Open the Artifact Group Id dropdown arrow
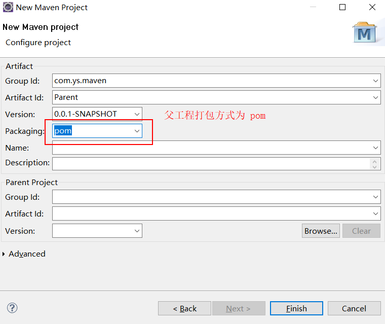This screenshot has width=385, height=324. (x=375, y=81)
